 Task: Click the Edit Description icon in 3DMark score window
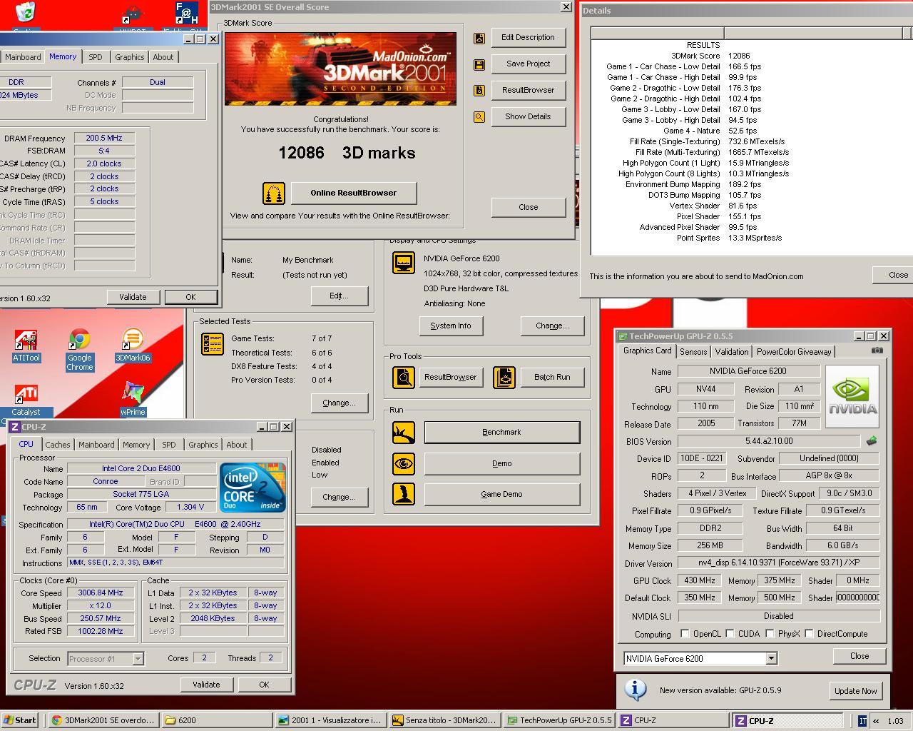[479, 39]
